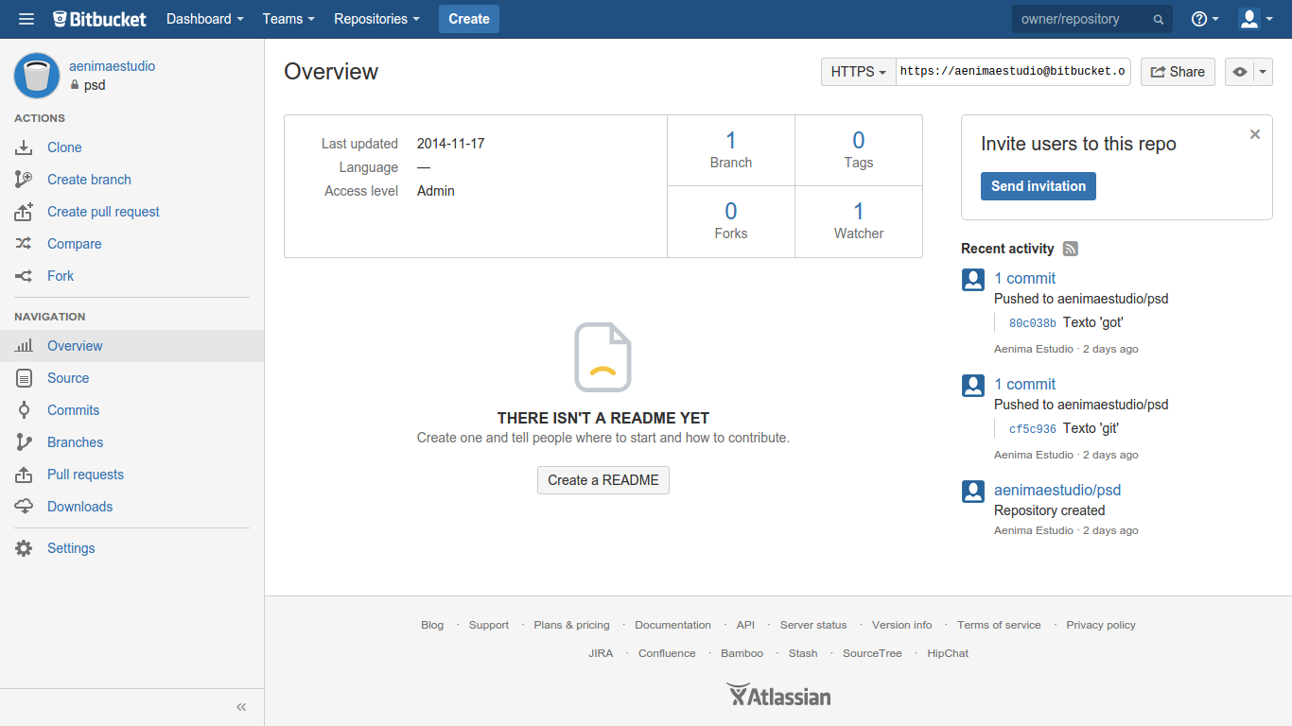This screenshot has height=726, width=1292.
Task: Open the help question mark dropdown
Action: pyautogui.click(x=1205, y=19)
